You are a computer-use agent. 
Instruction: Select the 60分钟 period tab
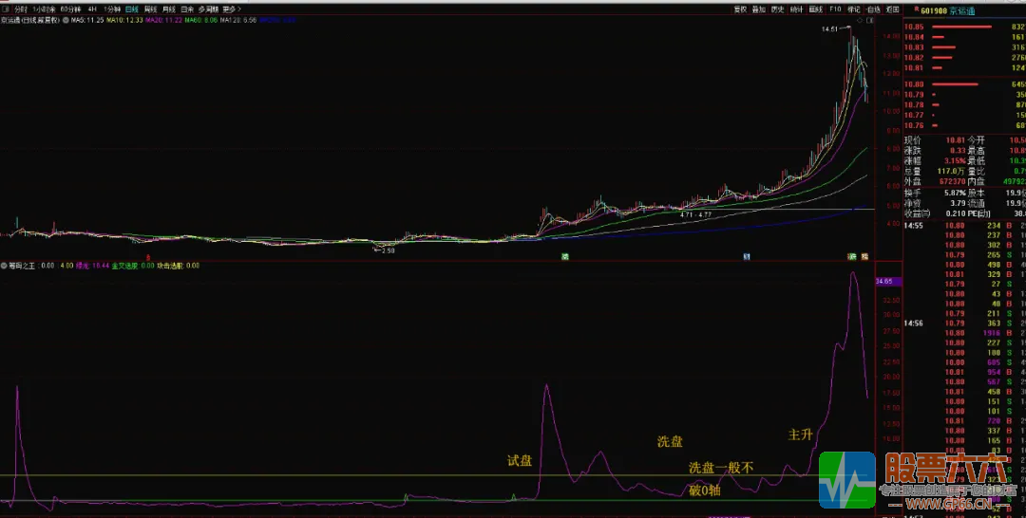[x=69, y=9]
